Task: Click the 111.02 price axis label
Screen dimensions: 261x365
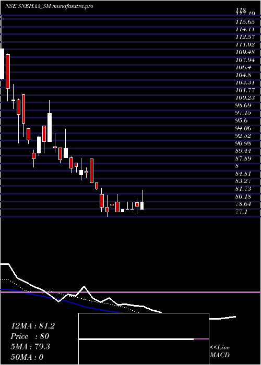Action: tap(245, 44)
